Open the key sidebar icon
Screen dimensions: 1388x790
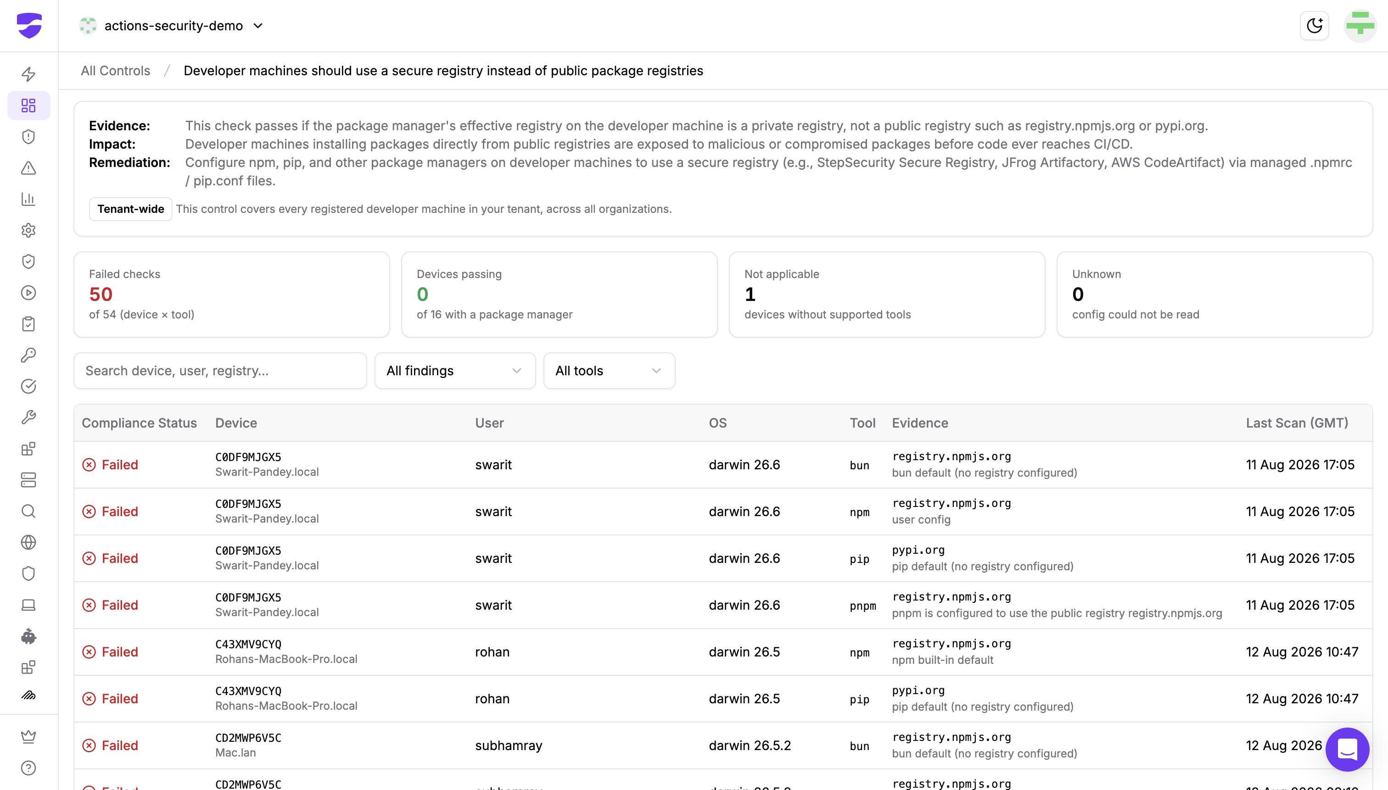tap(29, 356)
